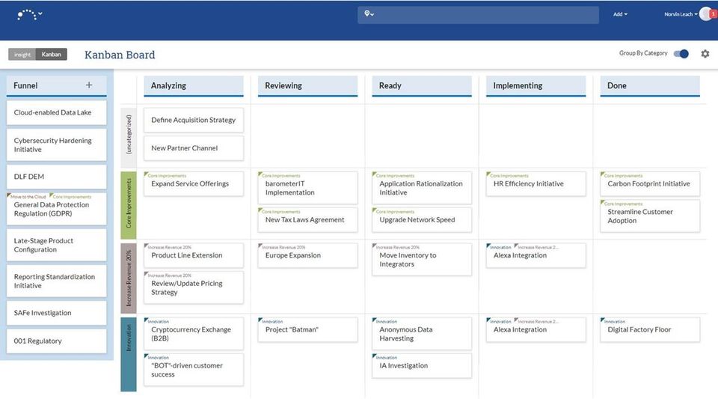
Task: Switch to the Kanban view tab
Action: (52, 54)
